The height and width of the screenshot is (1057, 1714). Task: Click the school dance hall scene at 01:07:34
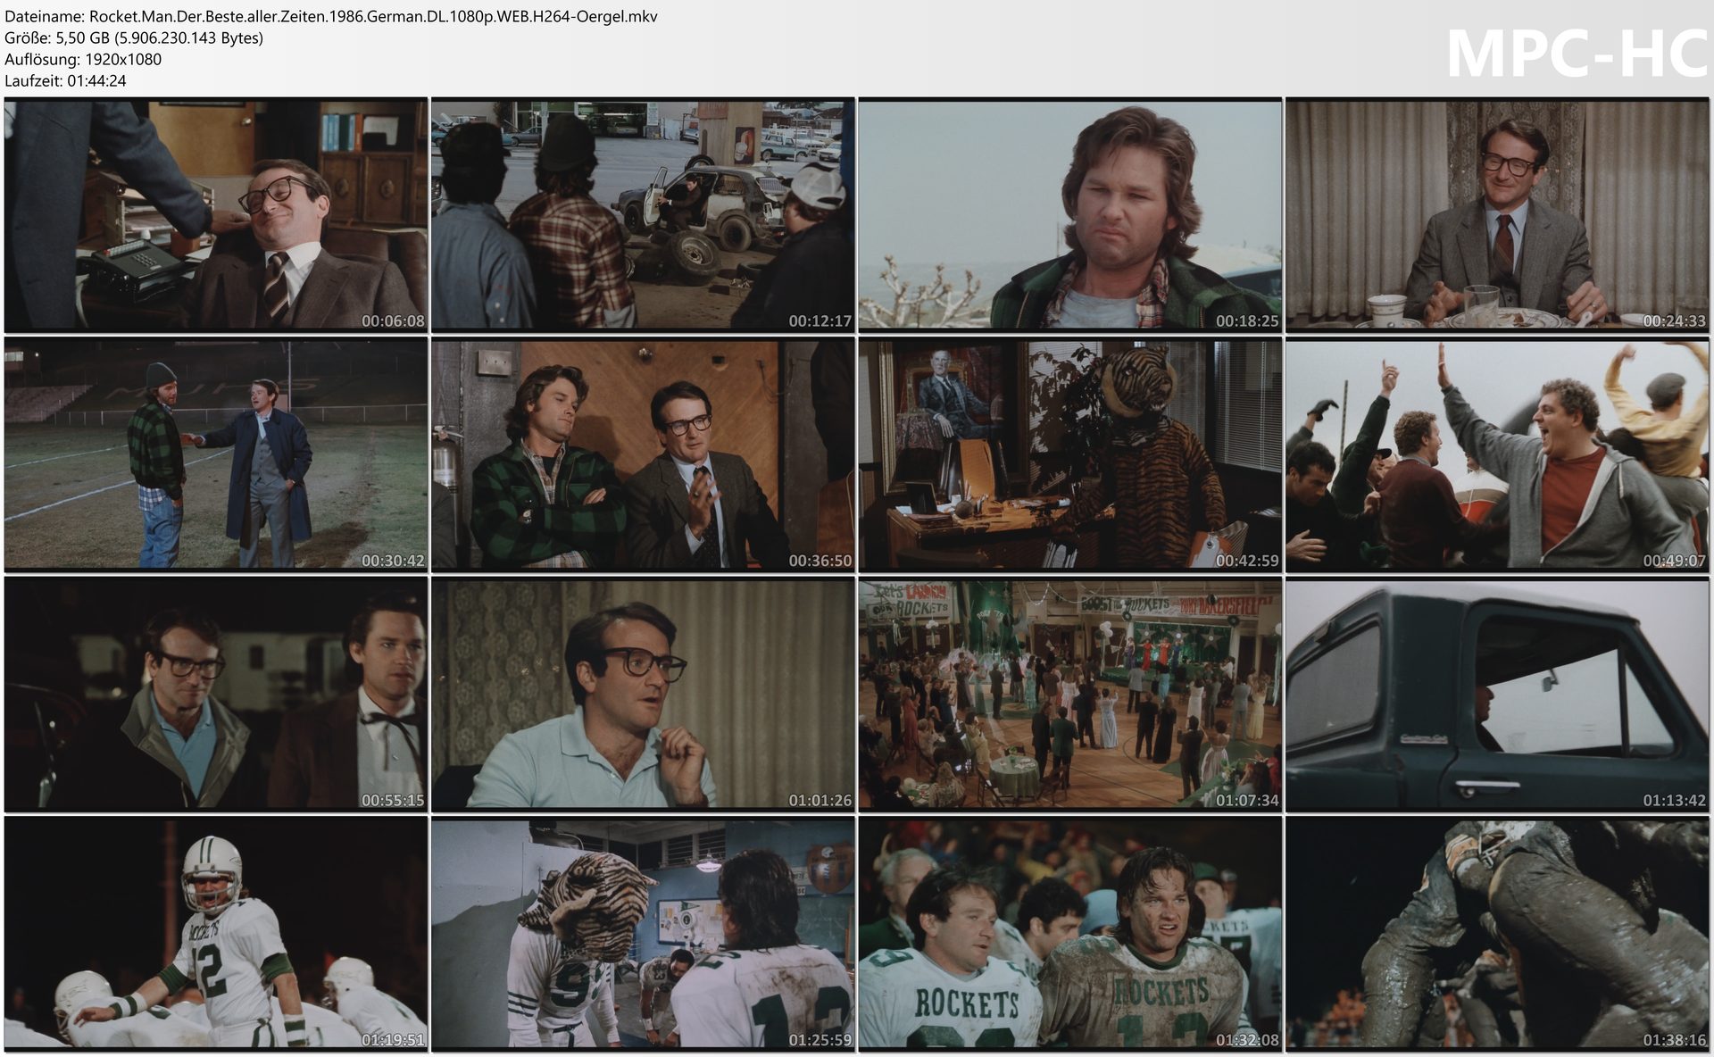(1068, 693)
